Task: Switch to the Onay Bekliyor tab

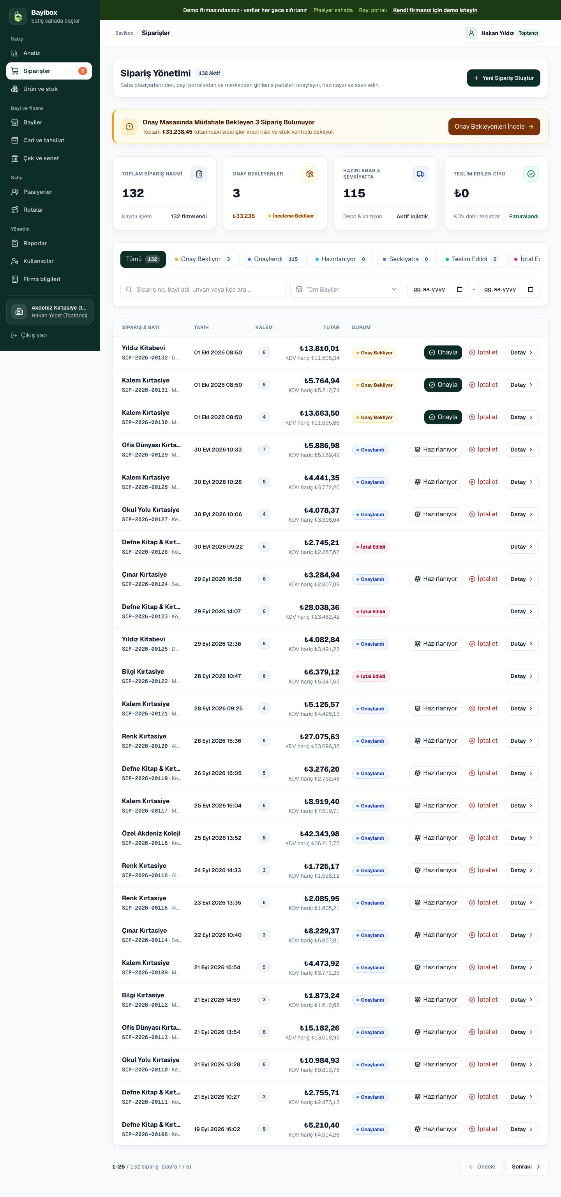Action: pyautogui.click(x=204, y=259)
